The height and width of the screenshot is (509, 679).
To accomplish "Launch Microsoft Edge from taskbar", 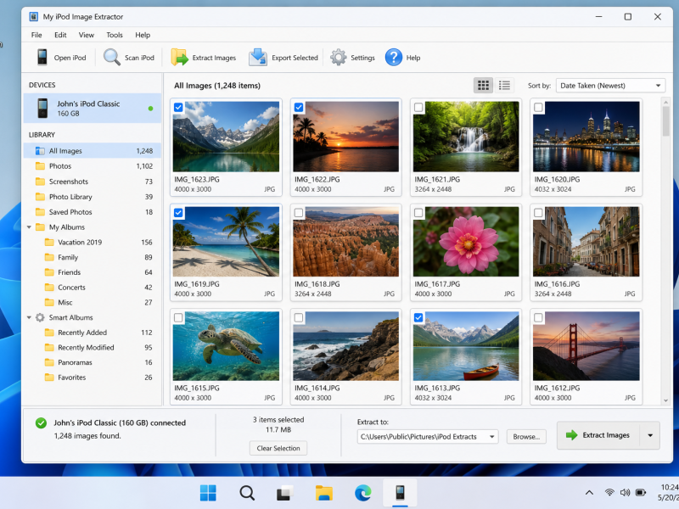I will point(363,493).
